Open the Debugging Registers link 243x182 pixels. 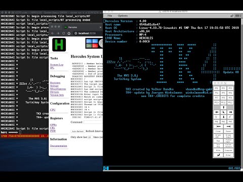[x=55, y=83]
